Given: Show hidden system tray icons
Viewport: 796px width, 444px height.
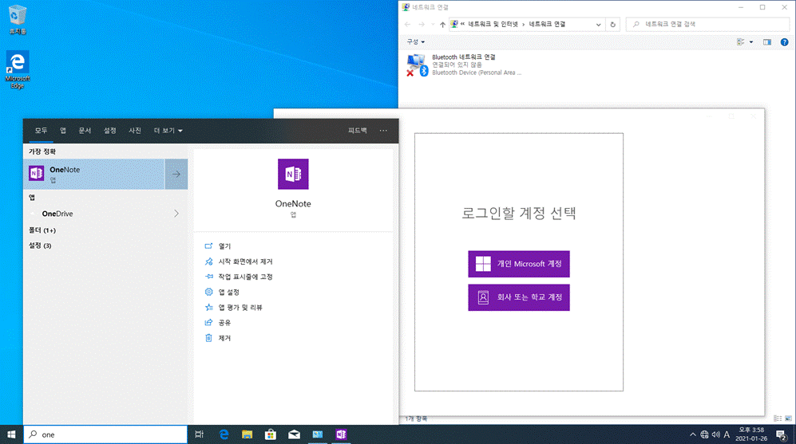Looking at the screenshot, I should pyautogui.click(x=692, y=434).
